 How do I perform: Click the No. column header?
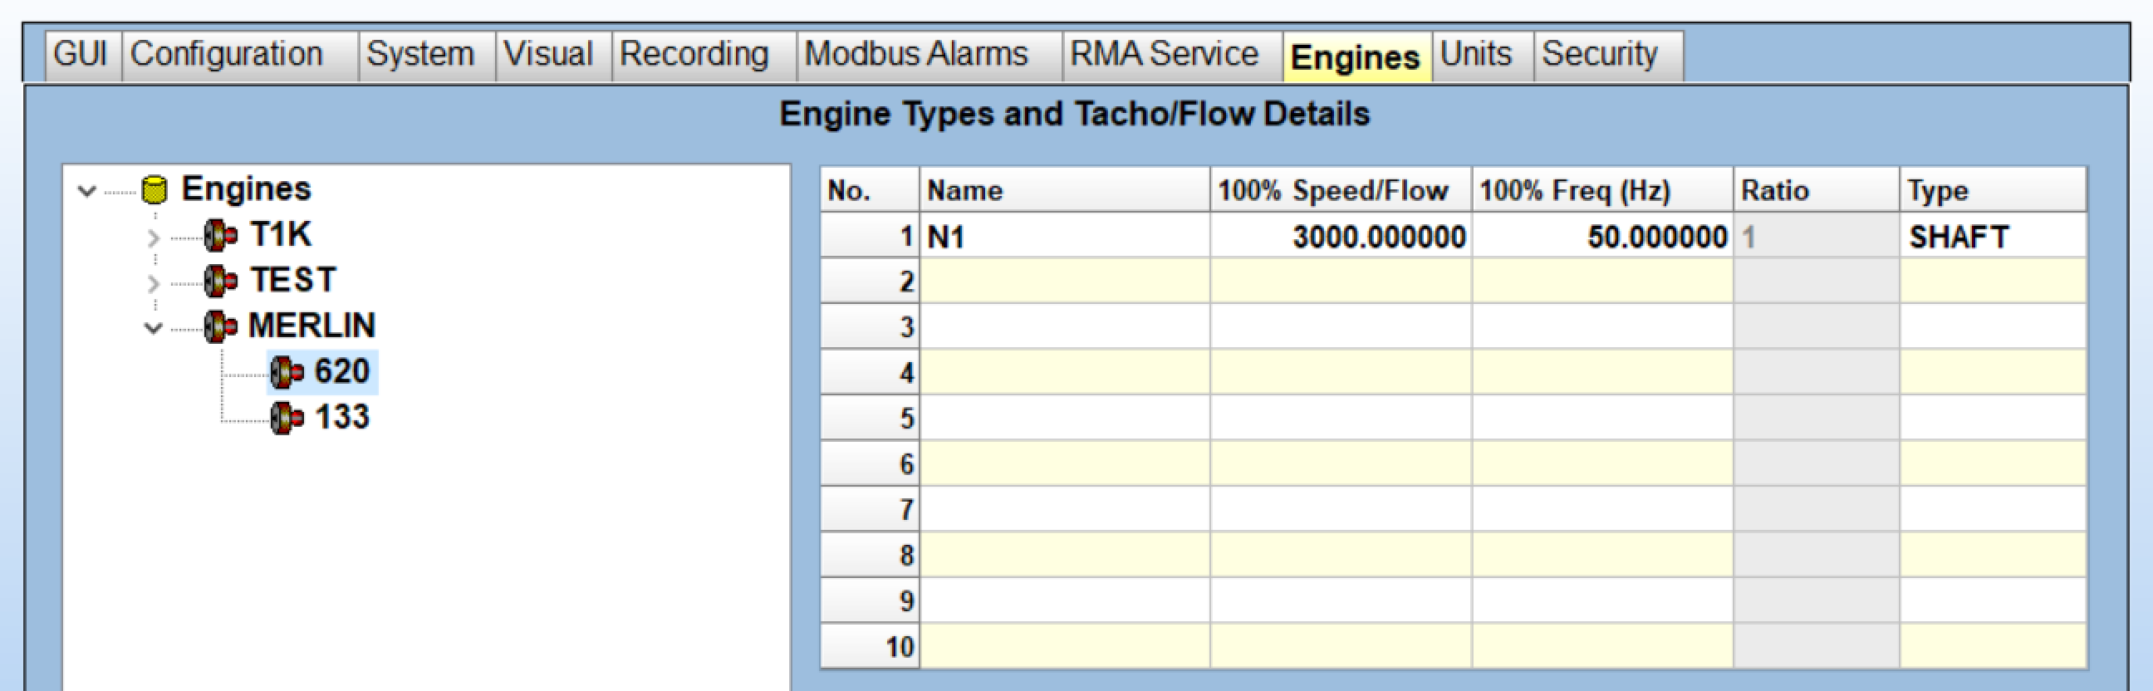point(870,190)
